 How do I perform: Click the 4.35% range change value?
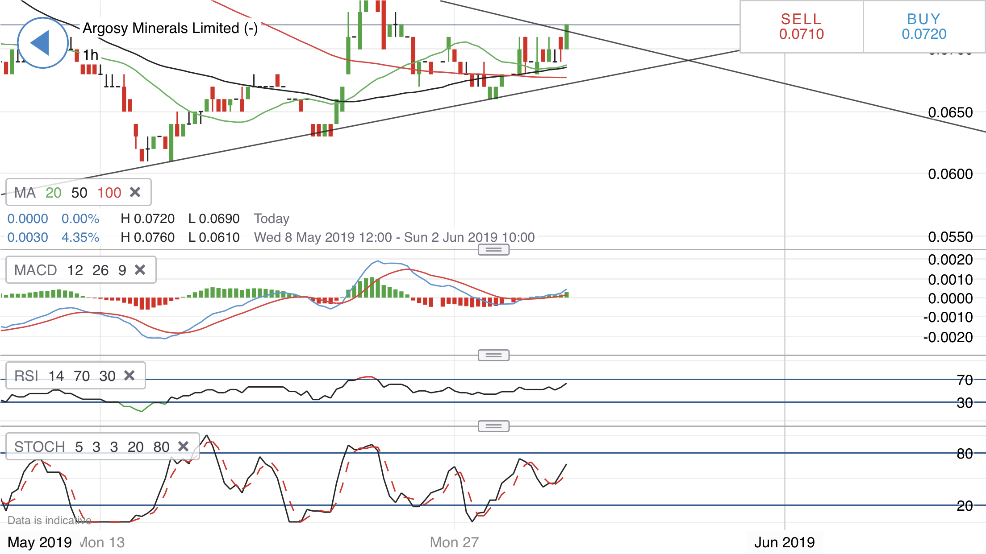(80, 237)
